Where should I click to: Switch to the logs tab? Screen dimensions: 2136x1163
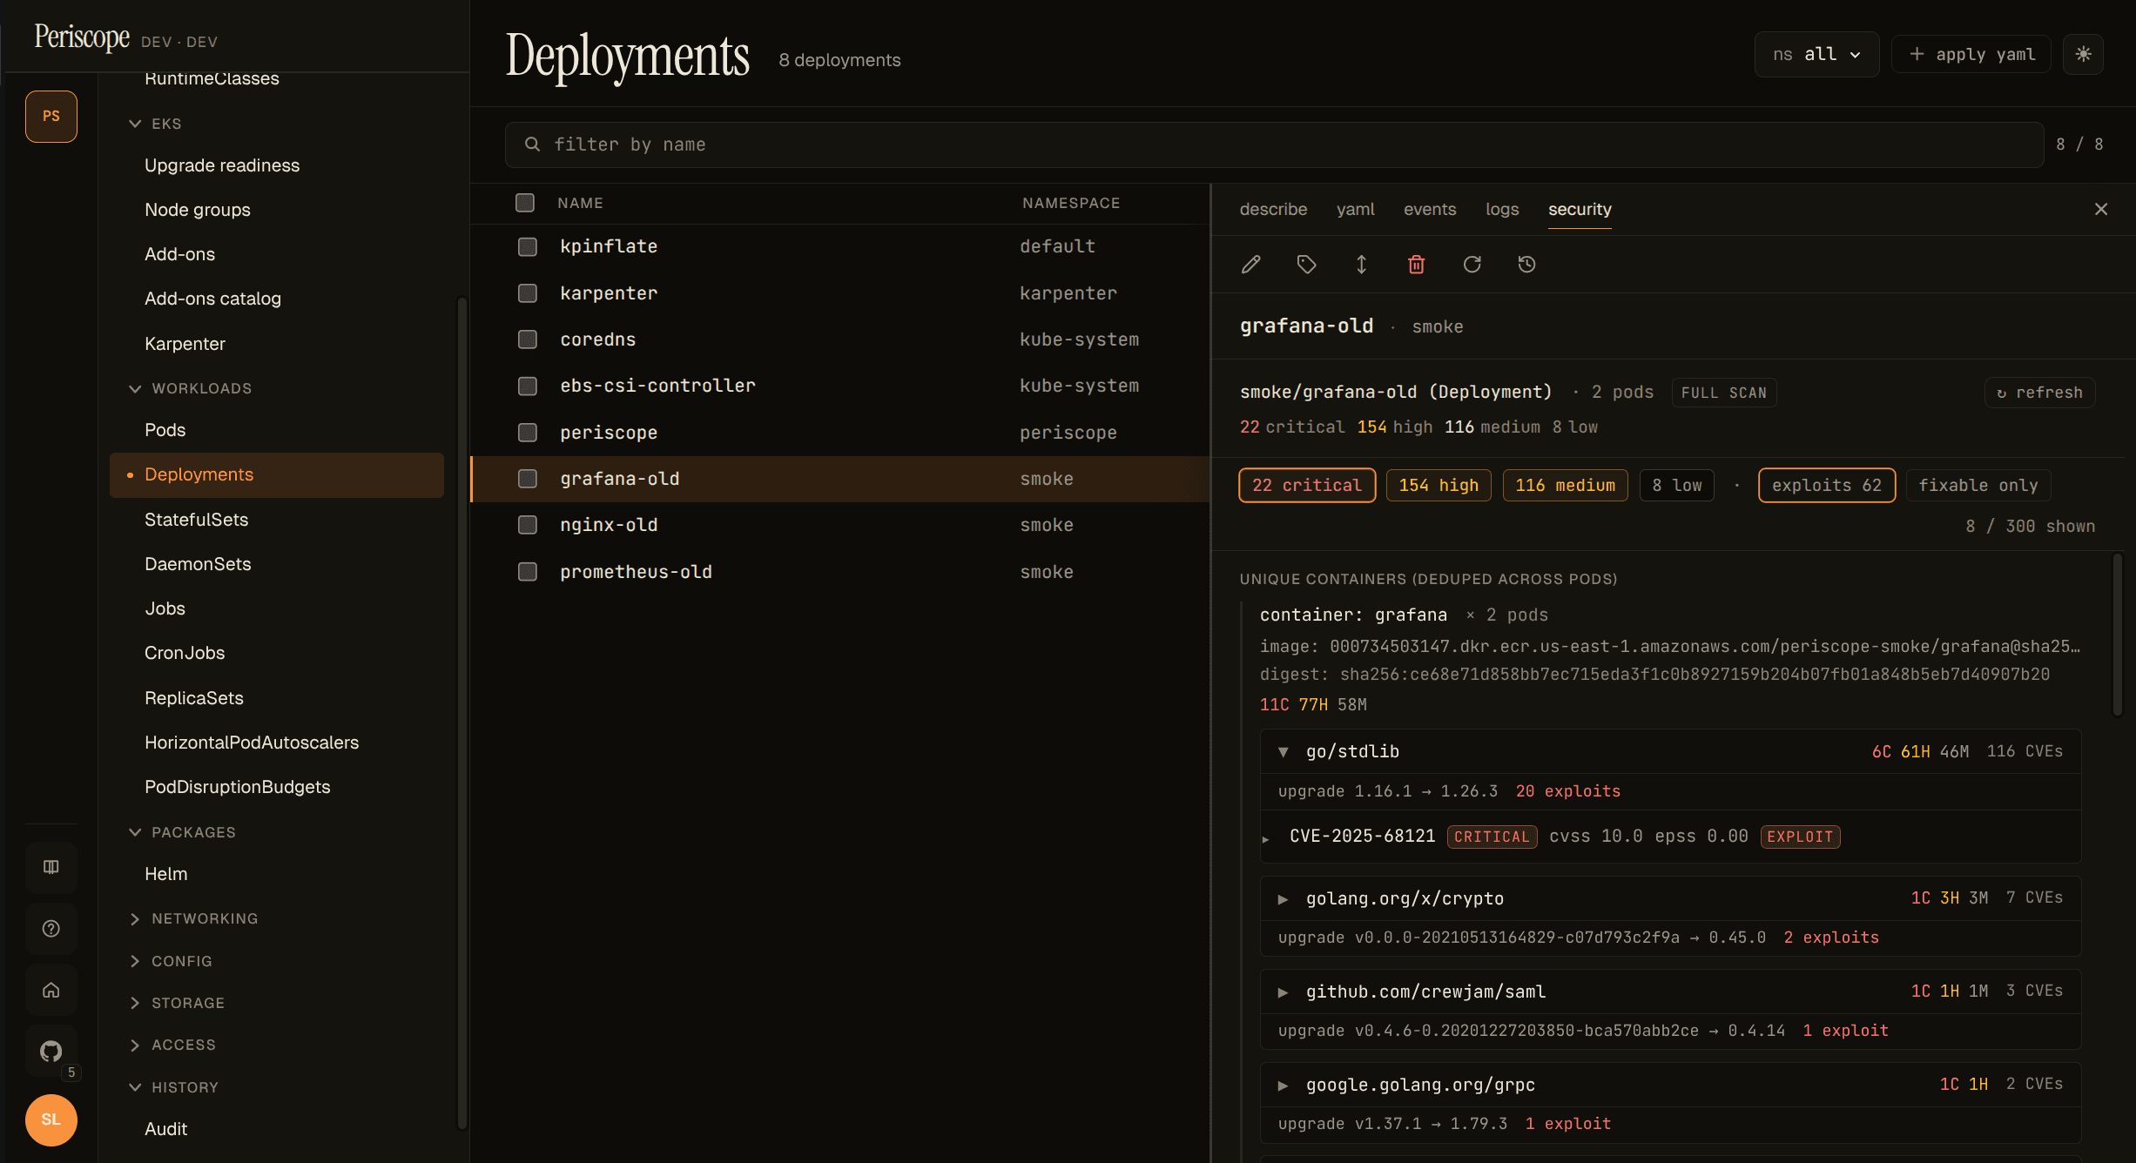point(1502,209)
